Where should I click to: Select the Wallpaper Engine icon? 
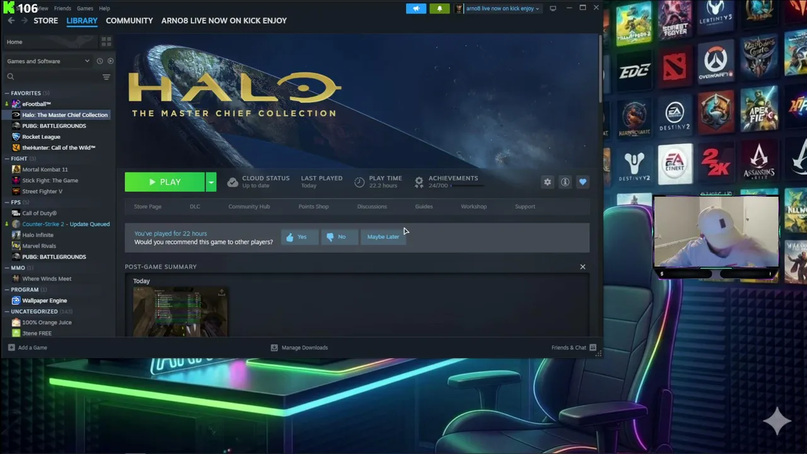pyautogui.click(x=16, y=301)
